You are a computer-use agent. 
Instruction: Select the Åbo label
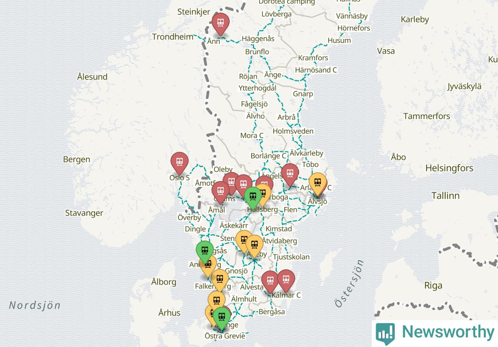coord(398,157)
